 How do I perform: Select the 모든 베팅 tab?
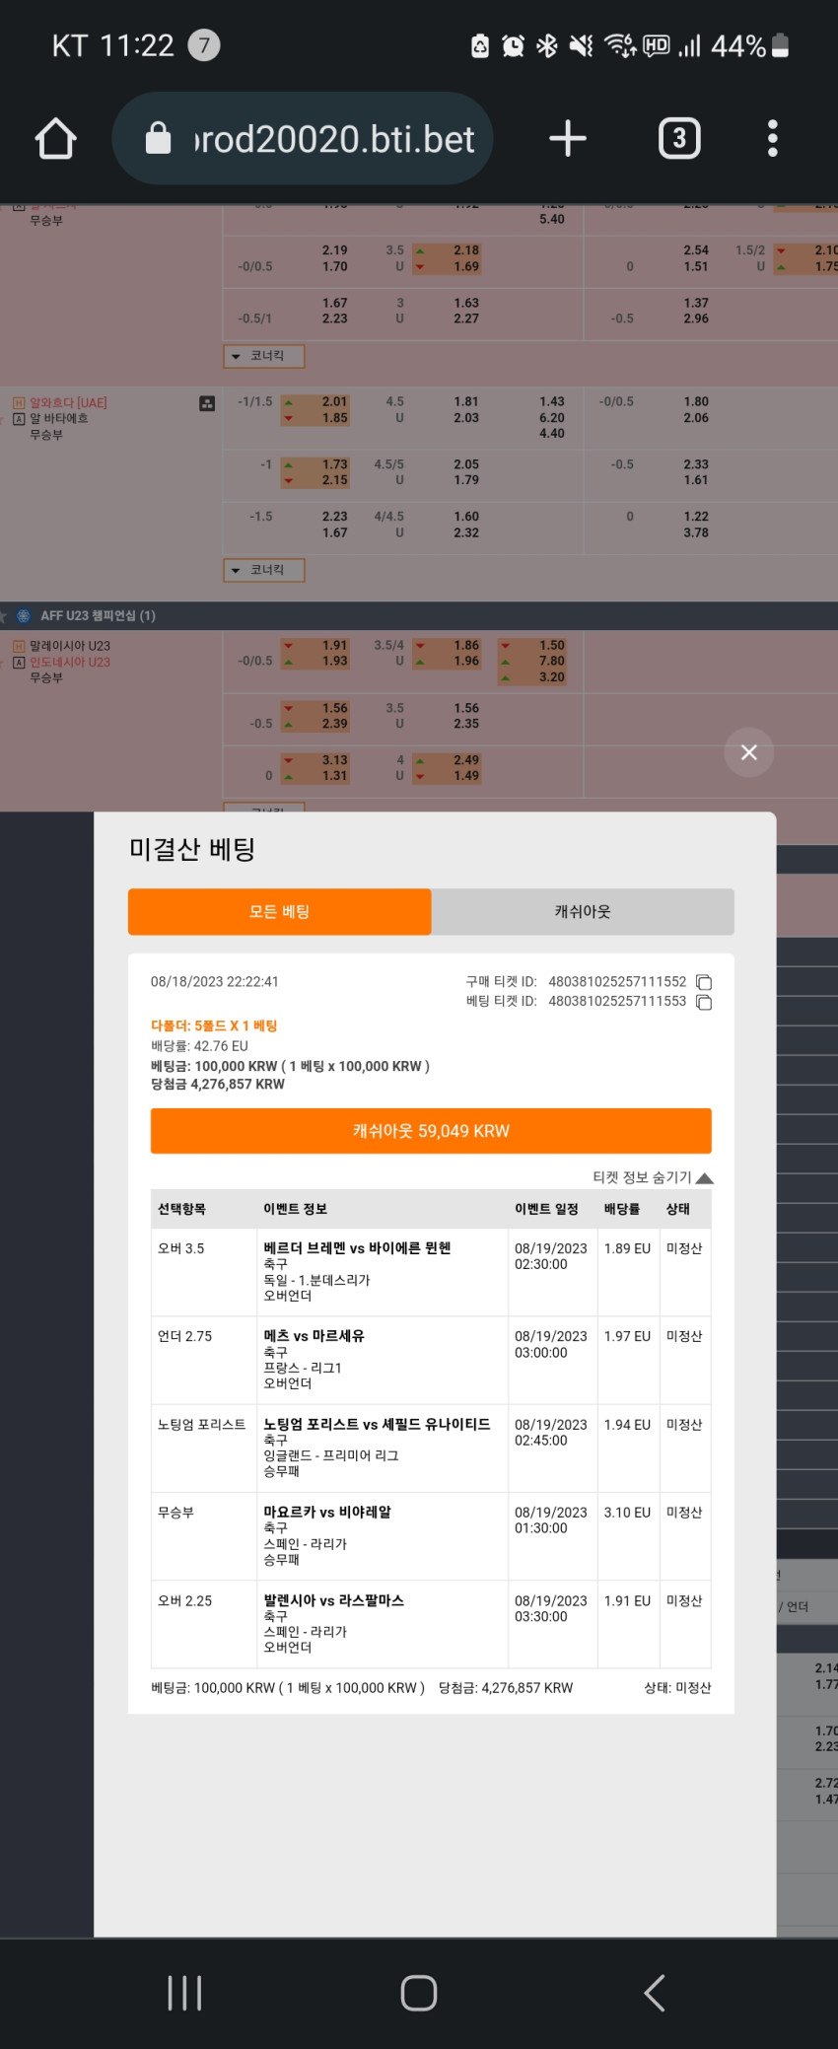pos(279,912)
